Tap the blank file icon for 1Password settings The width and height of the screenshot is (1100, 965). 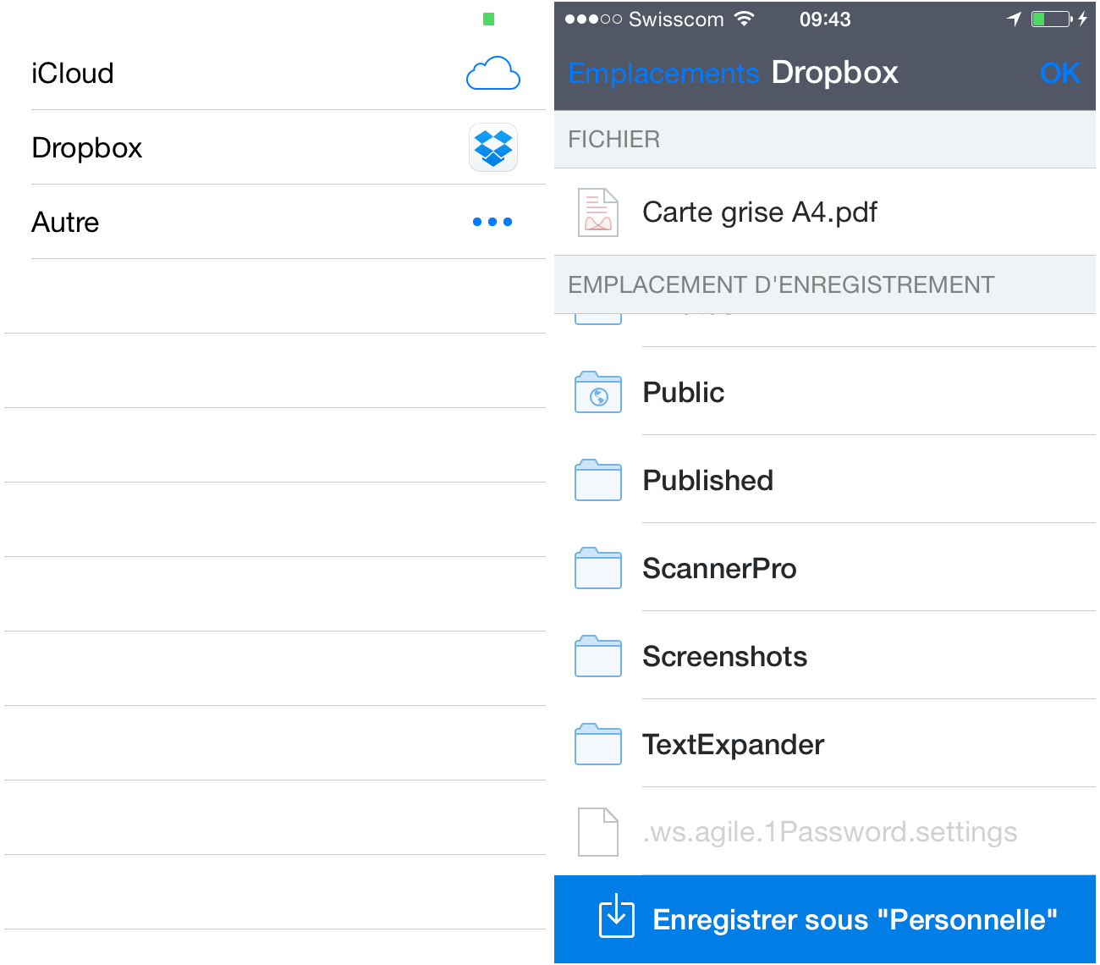point(598,832)
